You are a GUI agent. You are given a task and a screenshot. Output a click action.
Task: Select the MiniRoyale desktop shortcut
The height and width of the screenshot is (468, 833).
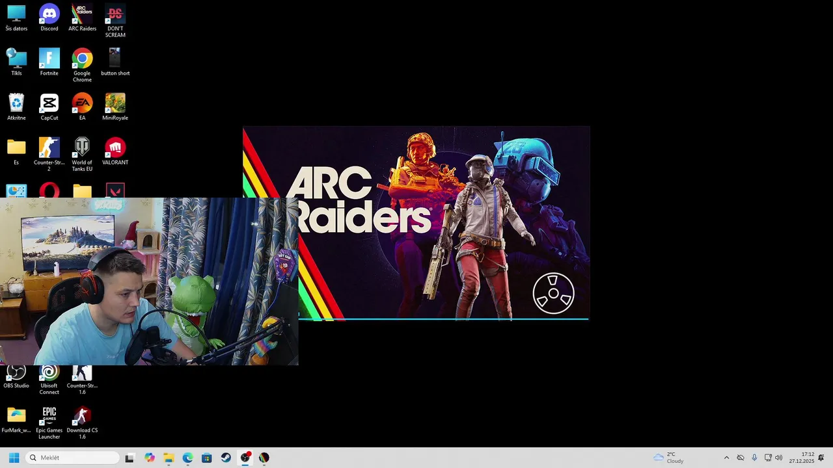tap(115, 107)
